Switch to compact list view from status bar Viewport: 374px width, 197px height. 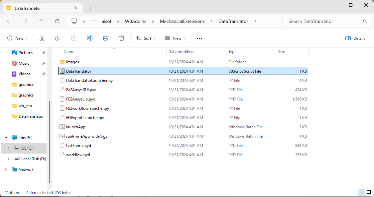(361, 192)
